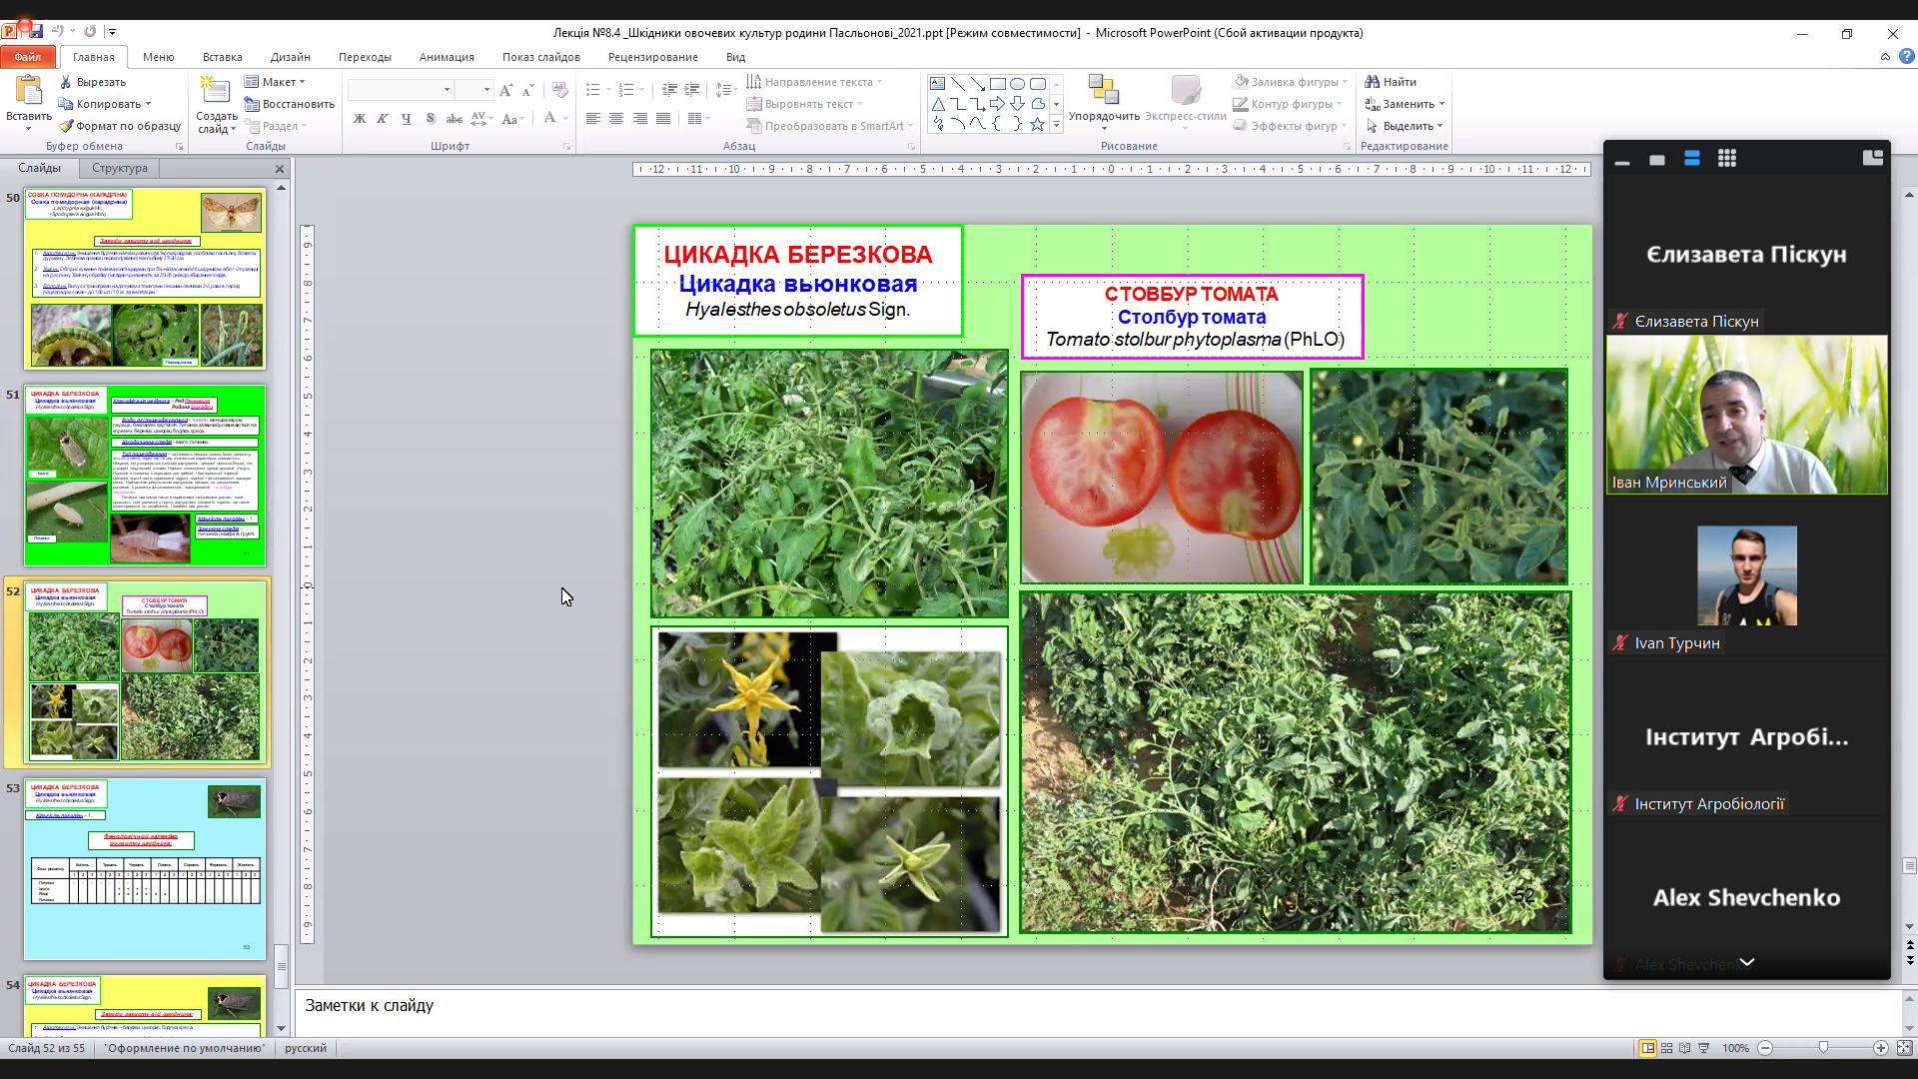
Task: Toggle italic (К) formatting
Action: coord(382,119)
